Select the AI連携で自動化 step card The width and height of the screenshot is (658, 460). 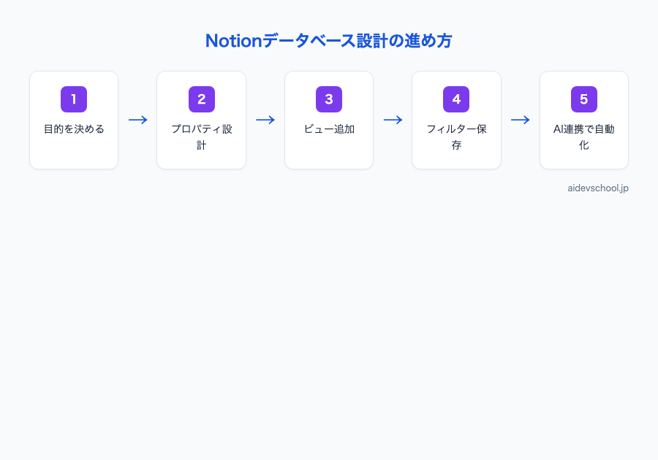pos(583,119)
